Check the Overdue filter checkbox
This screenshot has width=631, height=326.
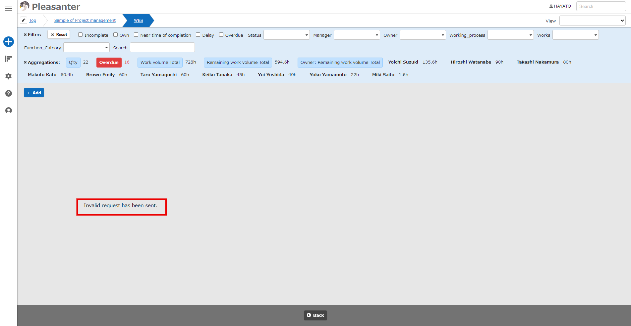tap(221, 35)
